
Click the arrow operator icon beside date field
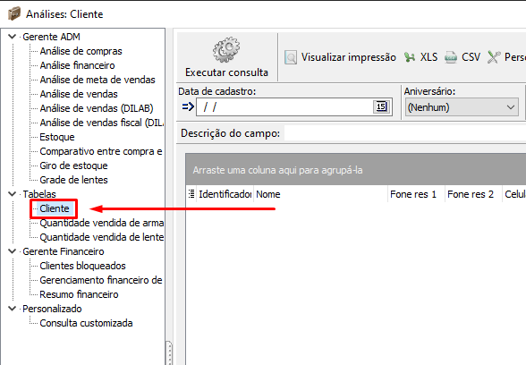coord(188,107)
